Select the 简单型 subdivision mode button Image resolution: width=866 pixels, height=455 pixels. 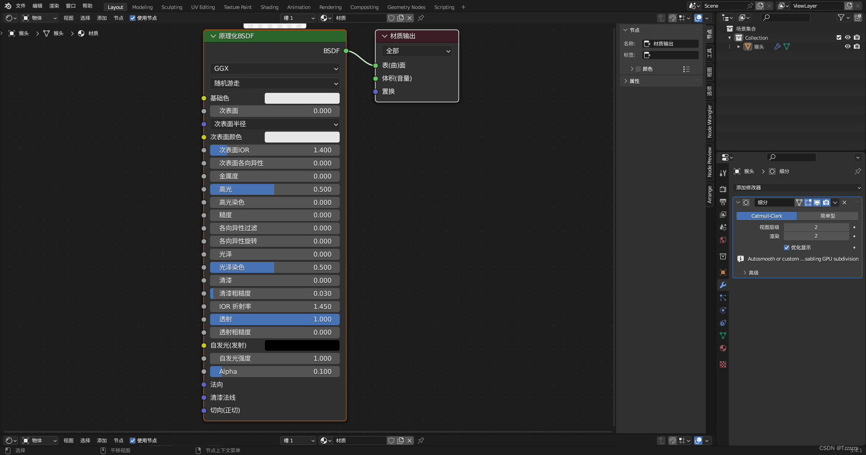[828, 216]
